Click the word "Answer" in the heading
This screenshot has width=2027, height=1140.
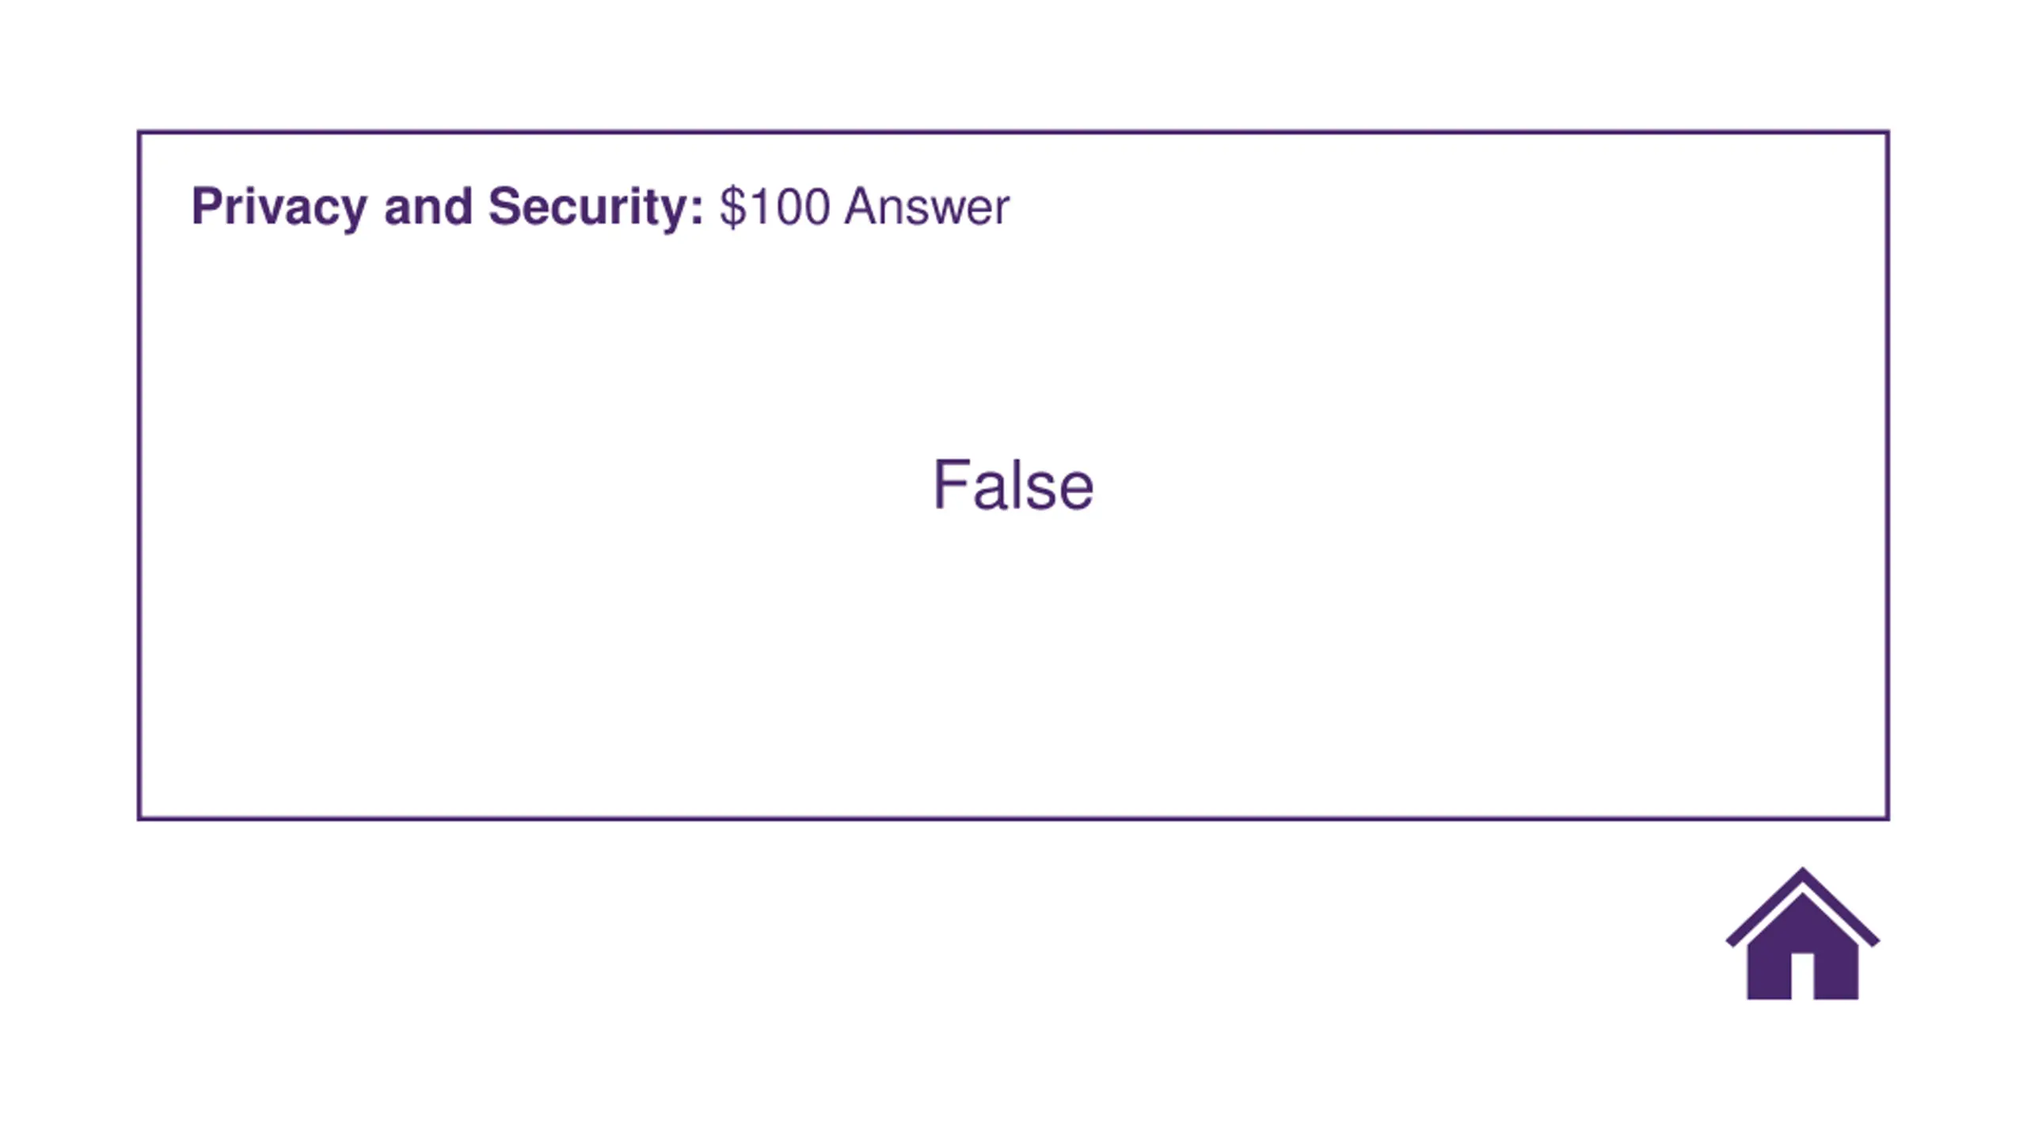point(926,207)
